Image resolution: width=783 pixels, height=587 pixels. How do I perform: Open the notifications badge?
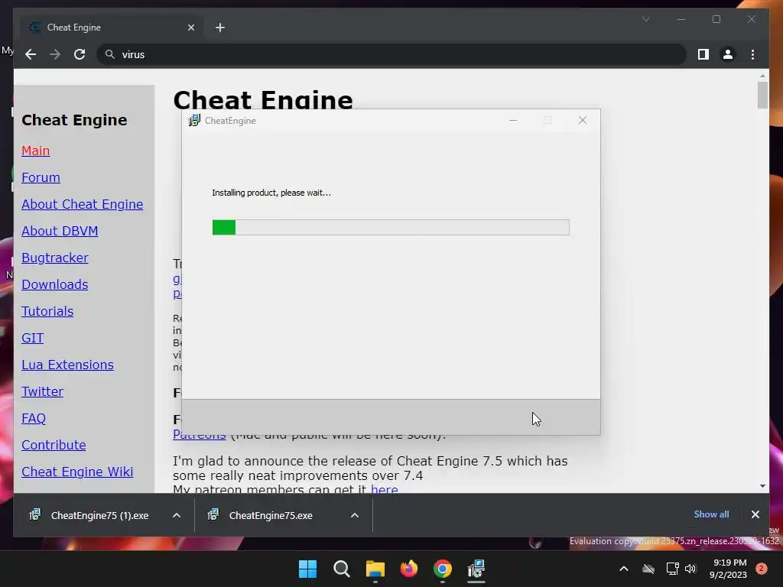[762, 569]
